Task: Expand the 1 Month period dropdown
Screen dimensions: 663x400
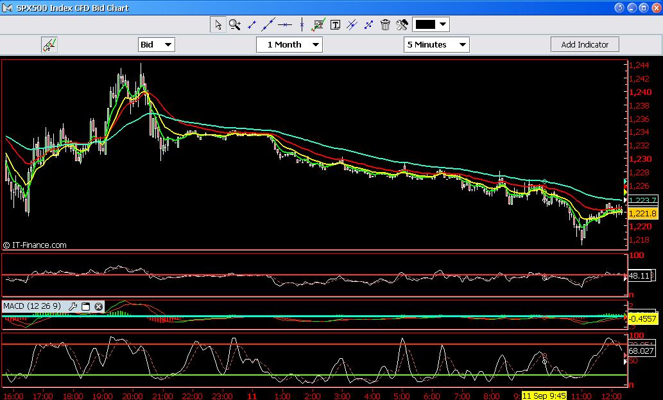Action: click(x=289, y=44)
